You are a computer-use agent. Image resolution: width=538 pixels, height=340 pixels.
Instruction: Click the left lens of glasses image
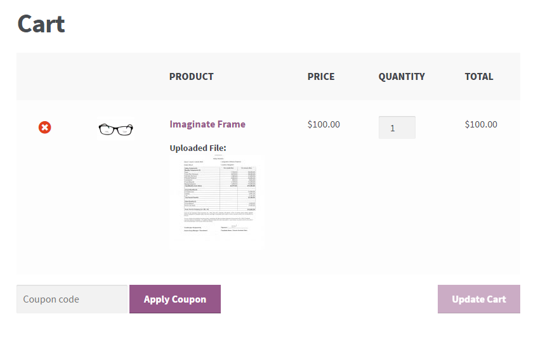(x=107, y=131)
